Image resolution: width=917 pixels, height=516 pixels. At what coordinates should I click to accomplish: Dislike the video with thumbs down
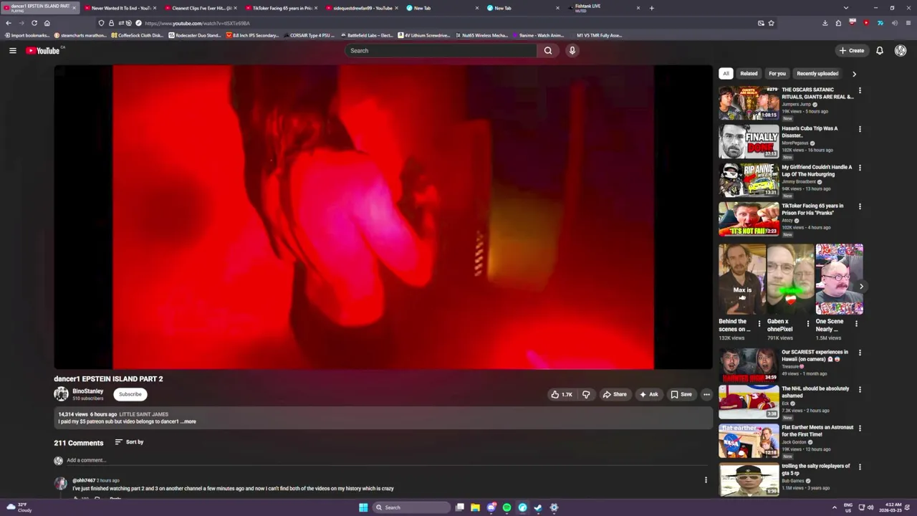[586, 394]
